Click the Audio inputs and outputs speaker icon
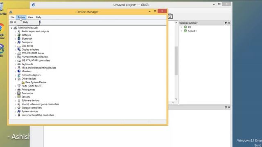Screen dimensions: 262x147 (x=19, y=31)
